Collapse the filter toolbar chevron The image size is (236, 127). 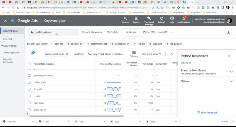pyautogui.click(x=171, y=54)
